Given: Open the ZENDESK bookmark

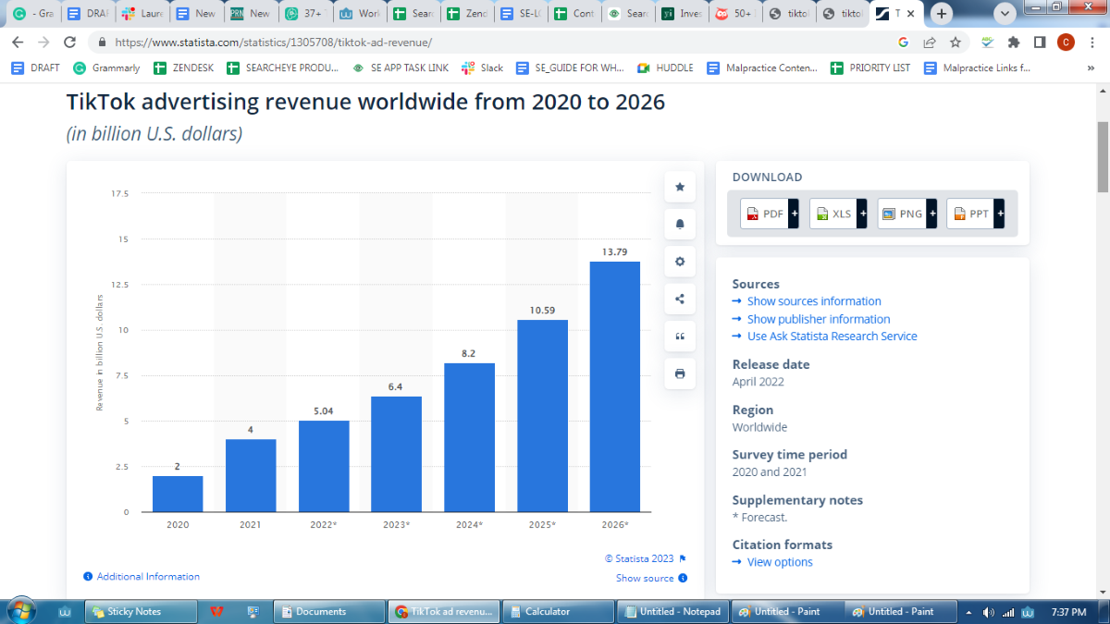Looking at the screenshot, I should (181, 67).
